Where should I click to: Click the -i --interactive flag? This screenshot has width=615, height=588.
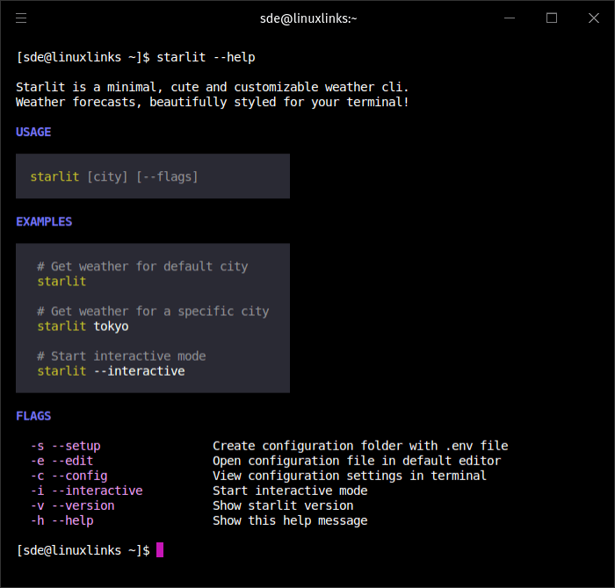point(86,491)
